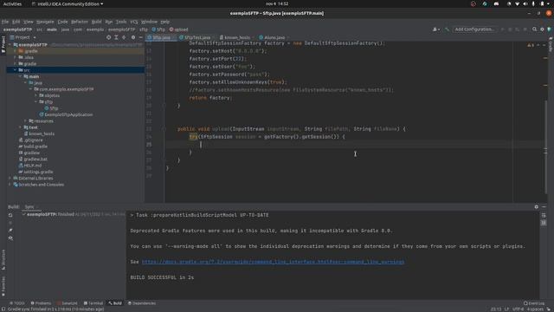Open the TODO tool window tab
554x312 pixels.
(x=17, y=303)
